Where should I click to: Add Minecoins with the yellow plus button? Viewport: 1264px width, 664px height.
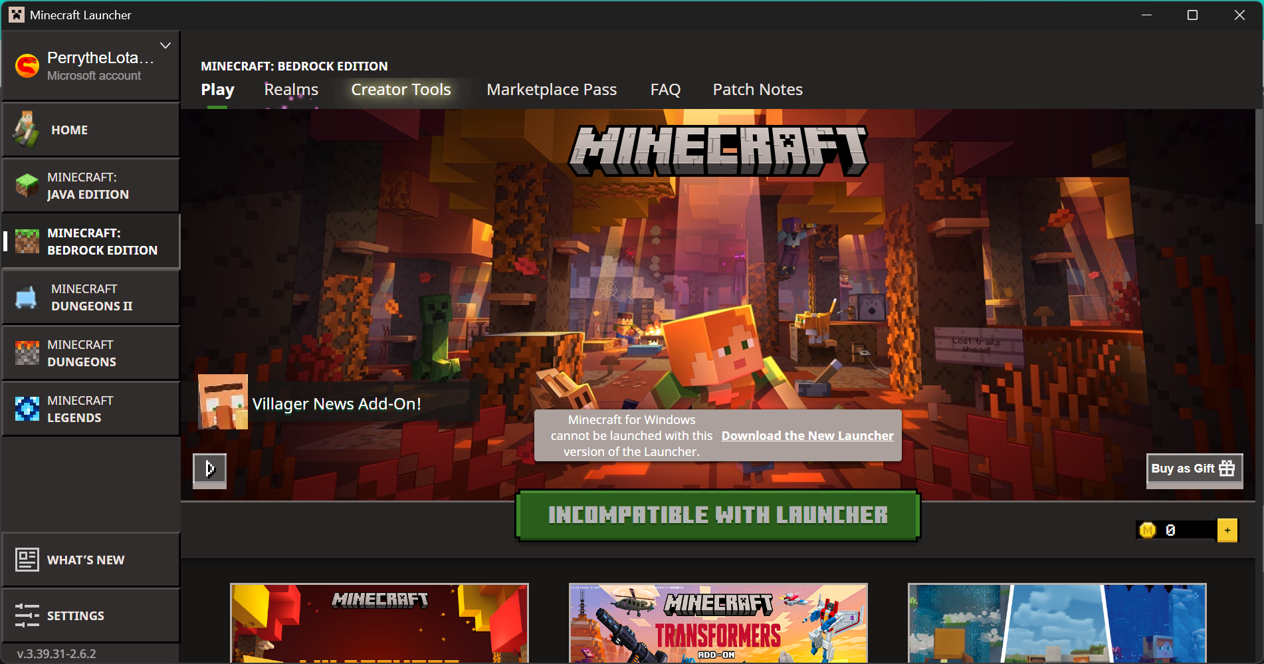tap(1227, 530)
